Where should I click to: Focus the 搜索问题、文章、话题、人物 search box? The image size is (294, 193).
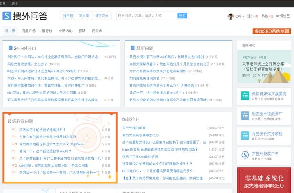pos(147,16)
